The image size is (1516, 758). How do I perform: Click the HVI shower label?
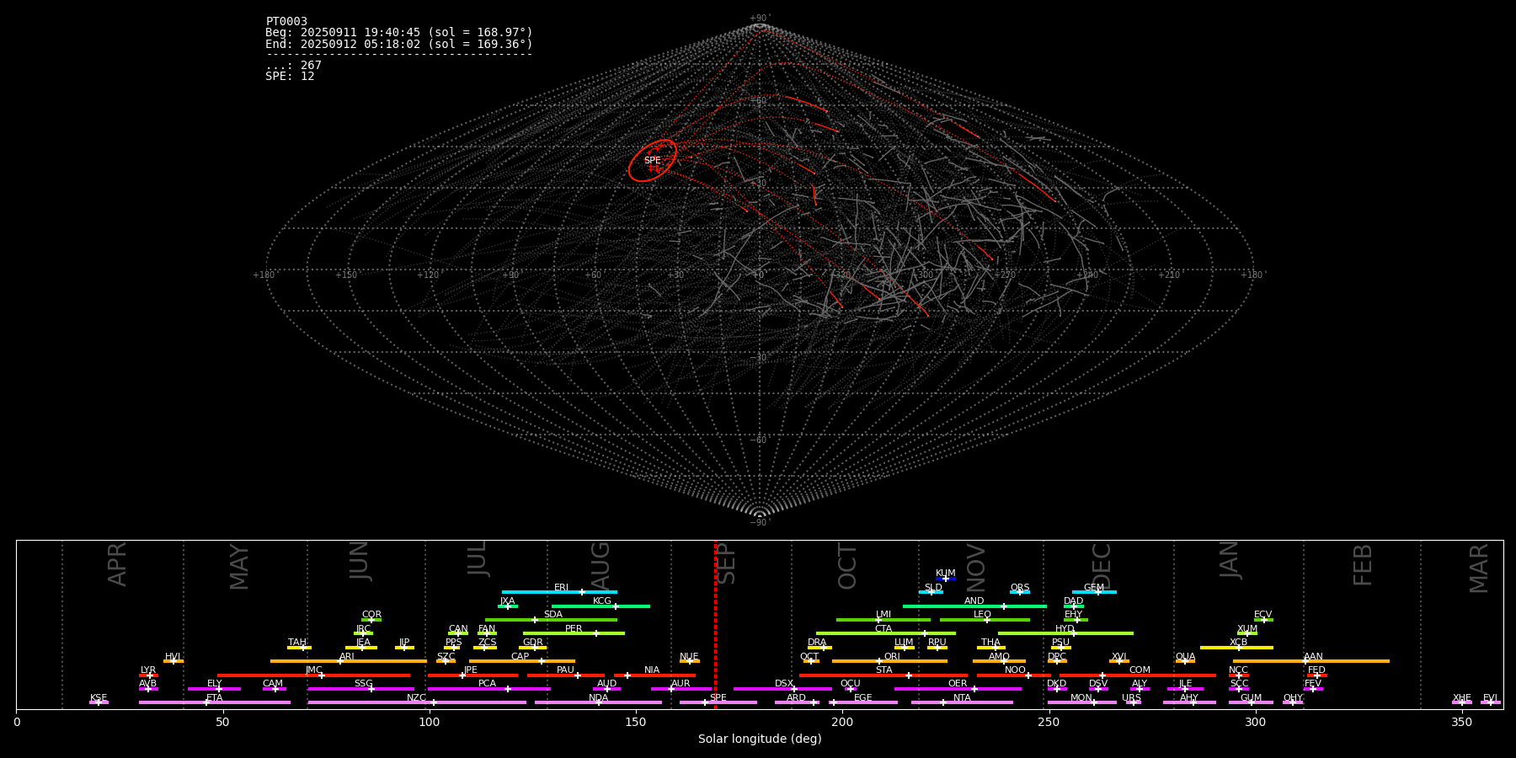(x=173, y=656)
